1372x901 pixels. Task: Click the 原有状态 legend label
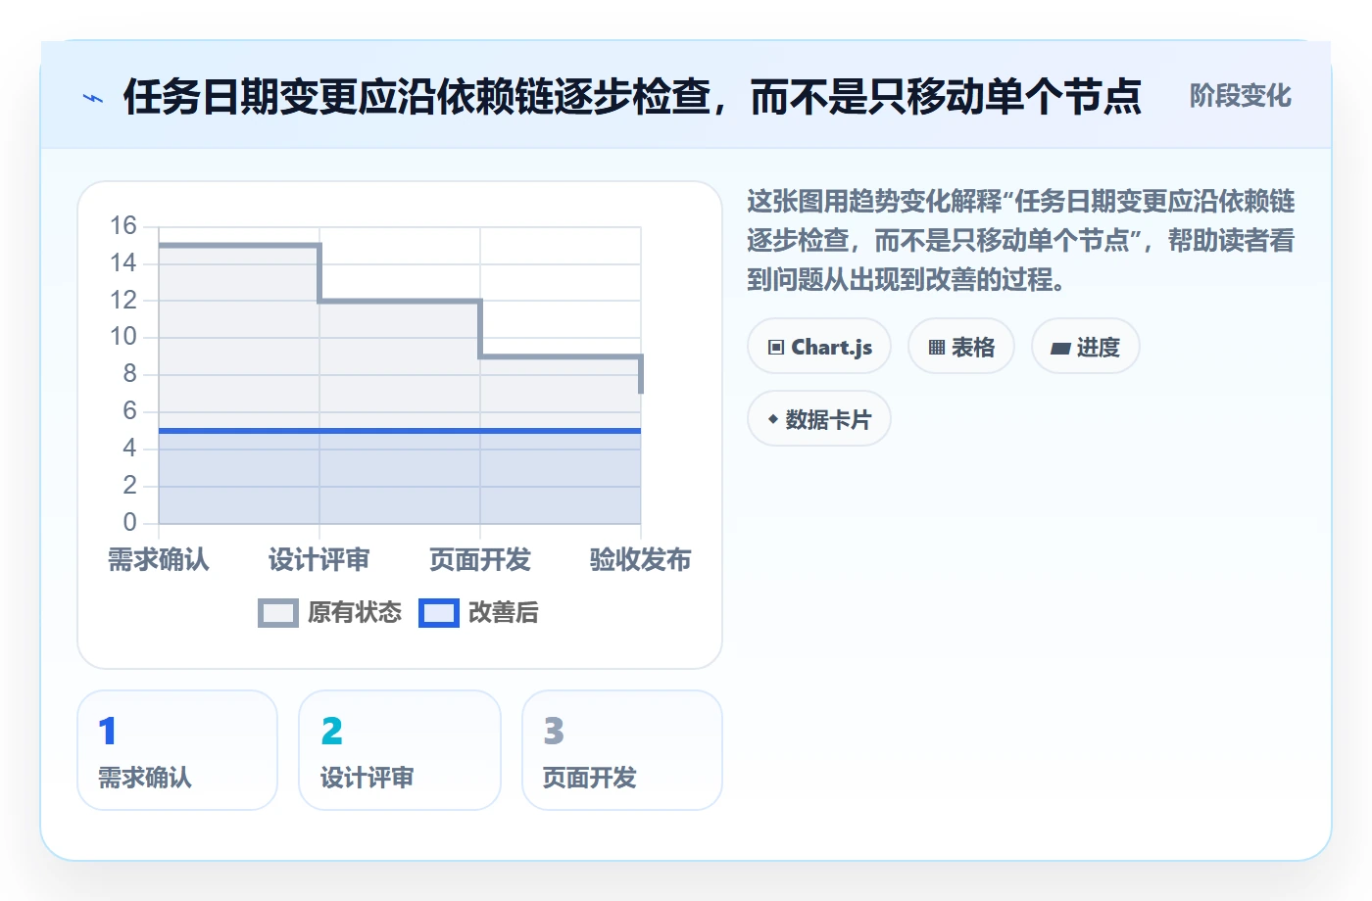pyautogui.click(x=355, y=613)
